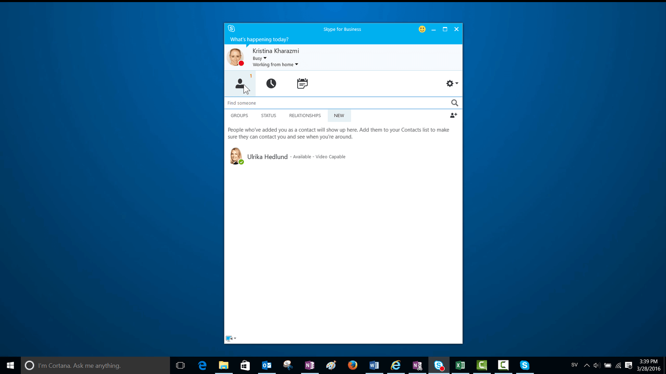Click the What's happening today note

pyautogui.click(x=259, y=39)
